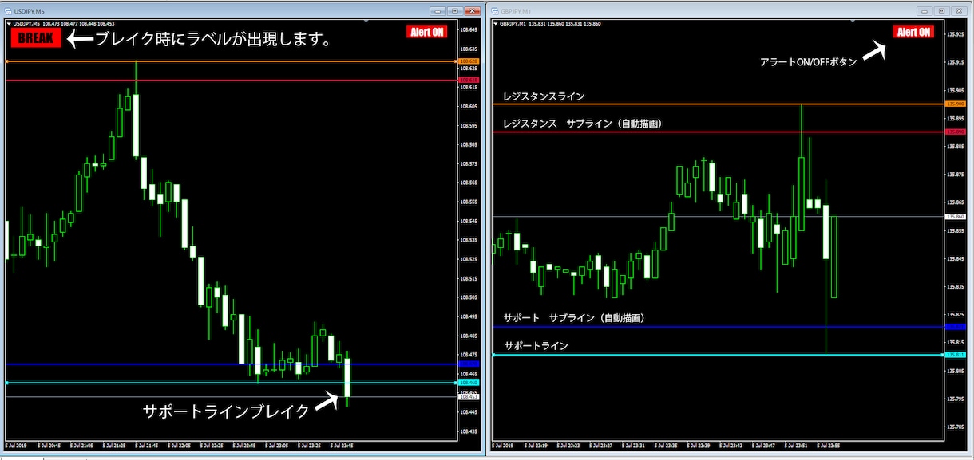Select the cyan support line in GBPJPY chart
The image size is (974, 460).
(x=719, y=355)
